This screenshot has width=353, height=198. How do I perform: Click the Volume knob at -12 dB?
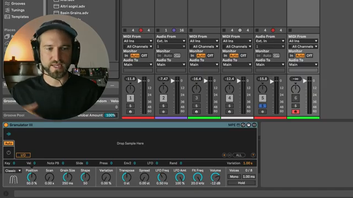tap(215, 177)
